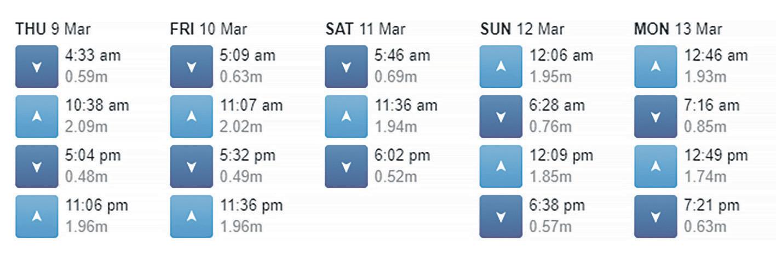Image resolution: width=776 pixels, height=263 pixels.
Task: Click the high tide icon for Monday 12:49 pm
Action: pos(656,166)
